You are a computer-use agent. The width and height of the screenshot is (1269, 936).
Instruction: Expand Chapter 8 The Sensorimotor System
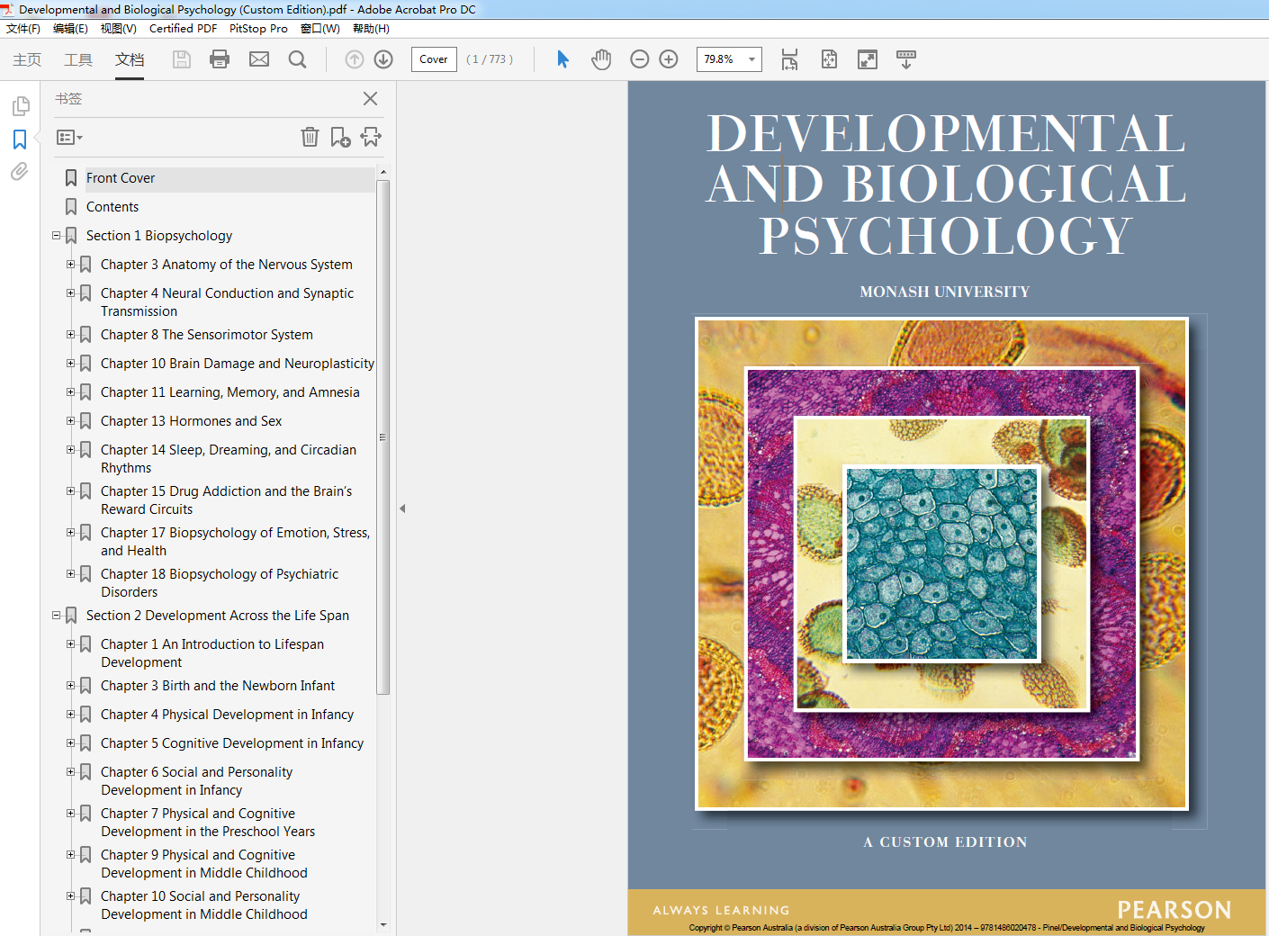[70, 335]
